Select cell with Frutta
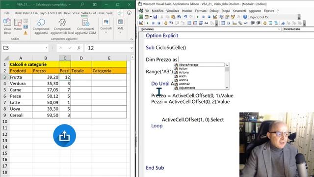This screenshot has width=314, height=177. [x=21, y=77]
